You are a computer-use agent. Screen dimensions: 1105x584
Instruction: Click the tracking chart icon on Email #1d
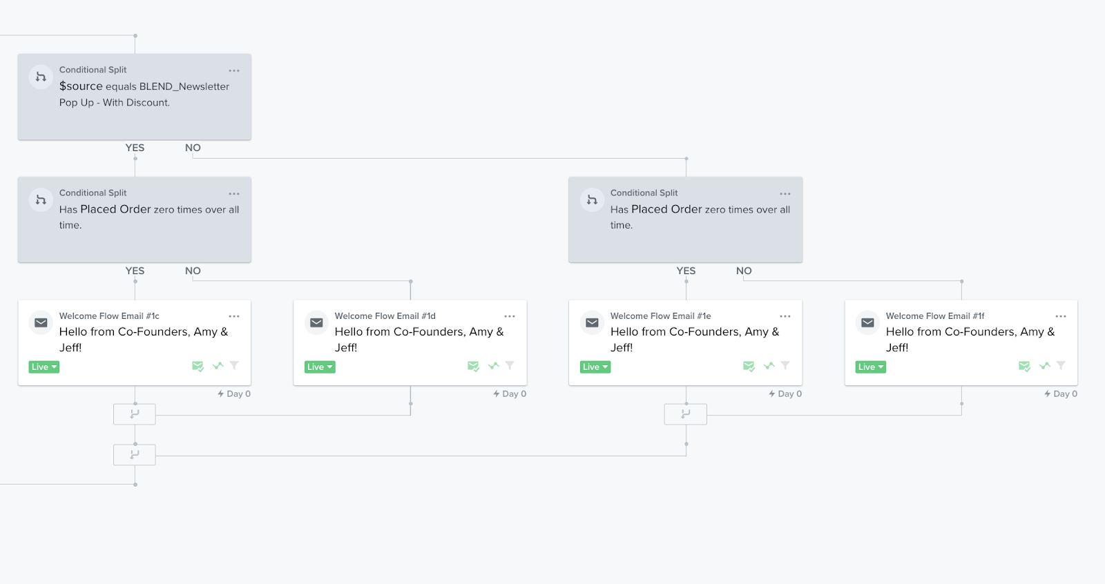493,366
